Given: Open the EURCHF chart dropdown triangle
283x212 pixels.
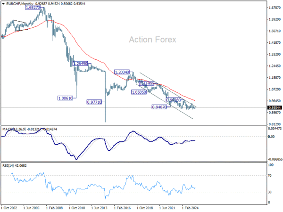Looking at the screenshot, I should coord(3,4).
